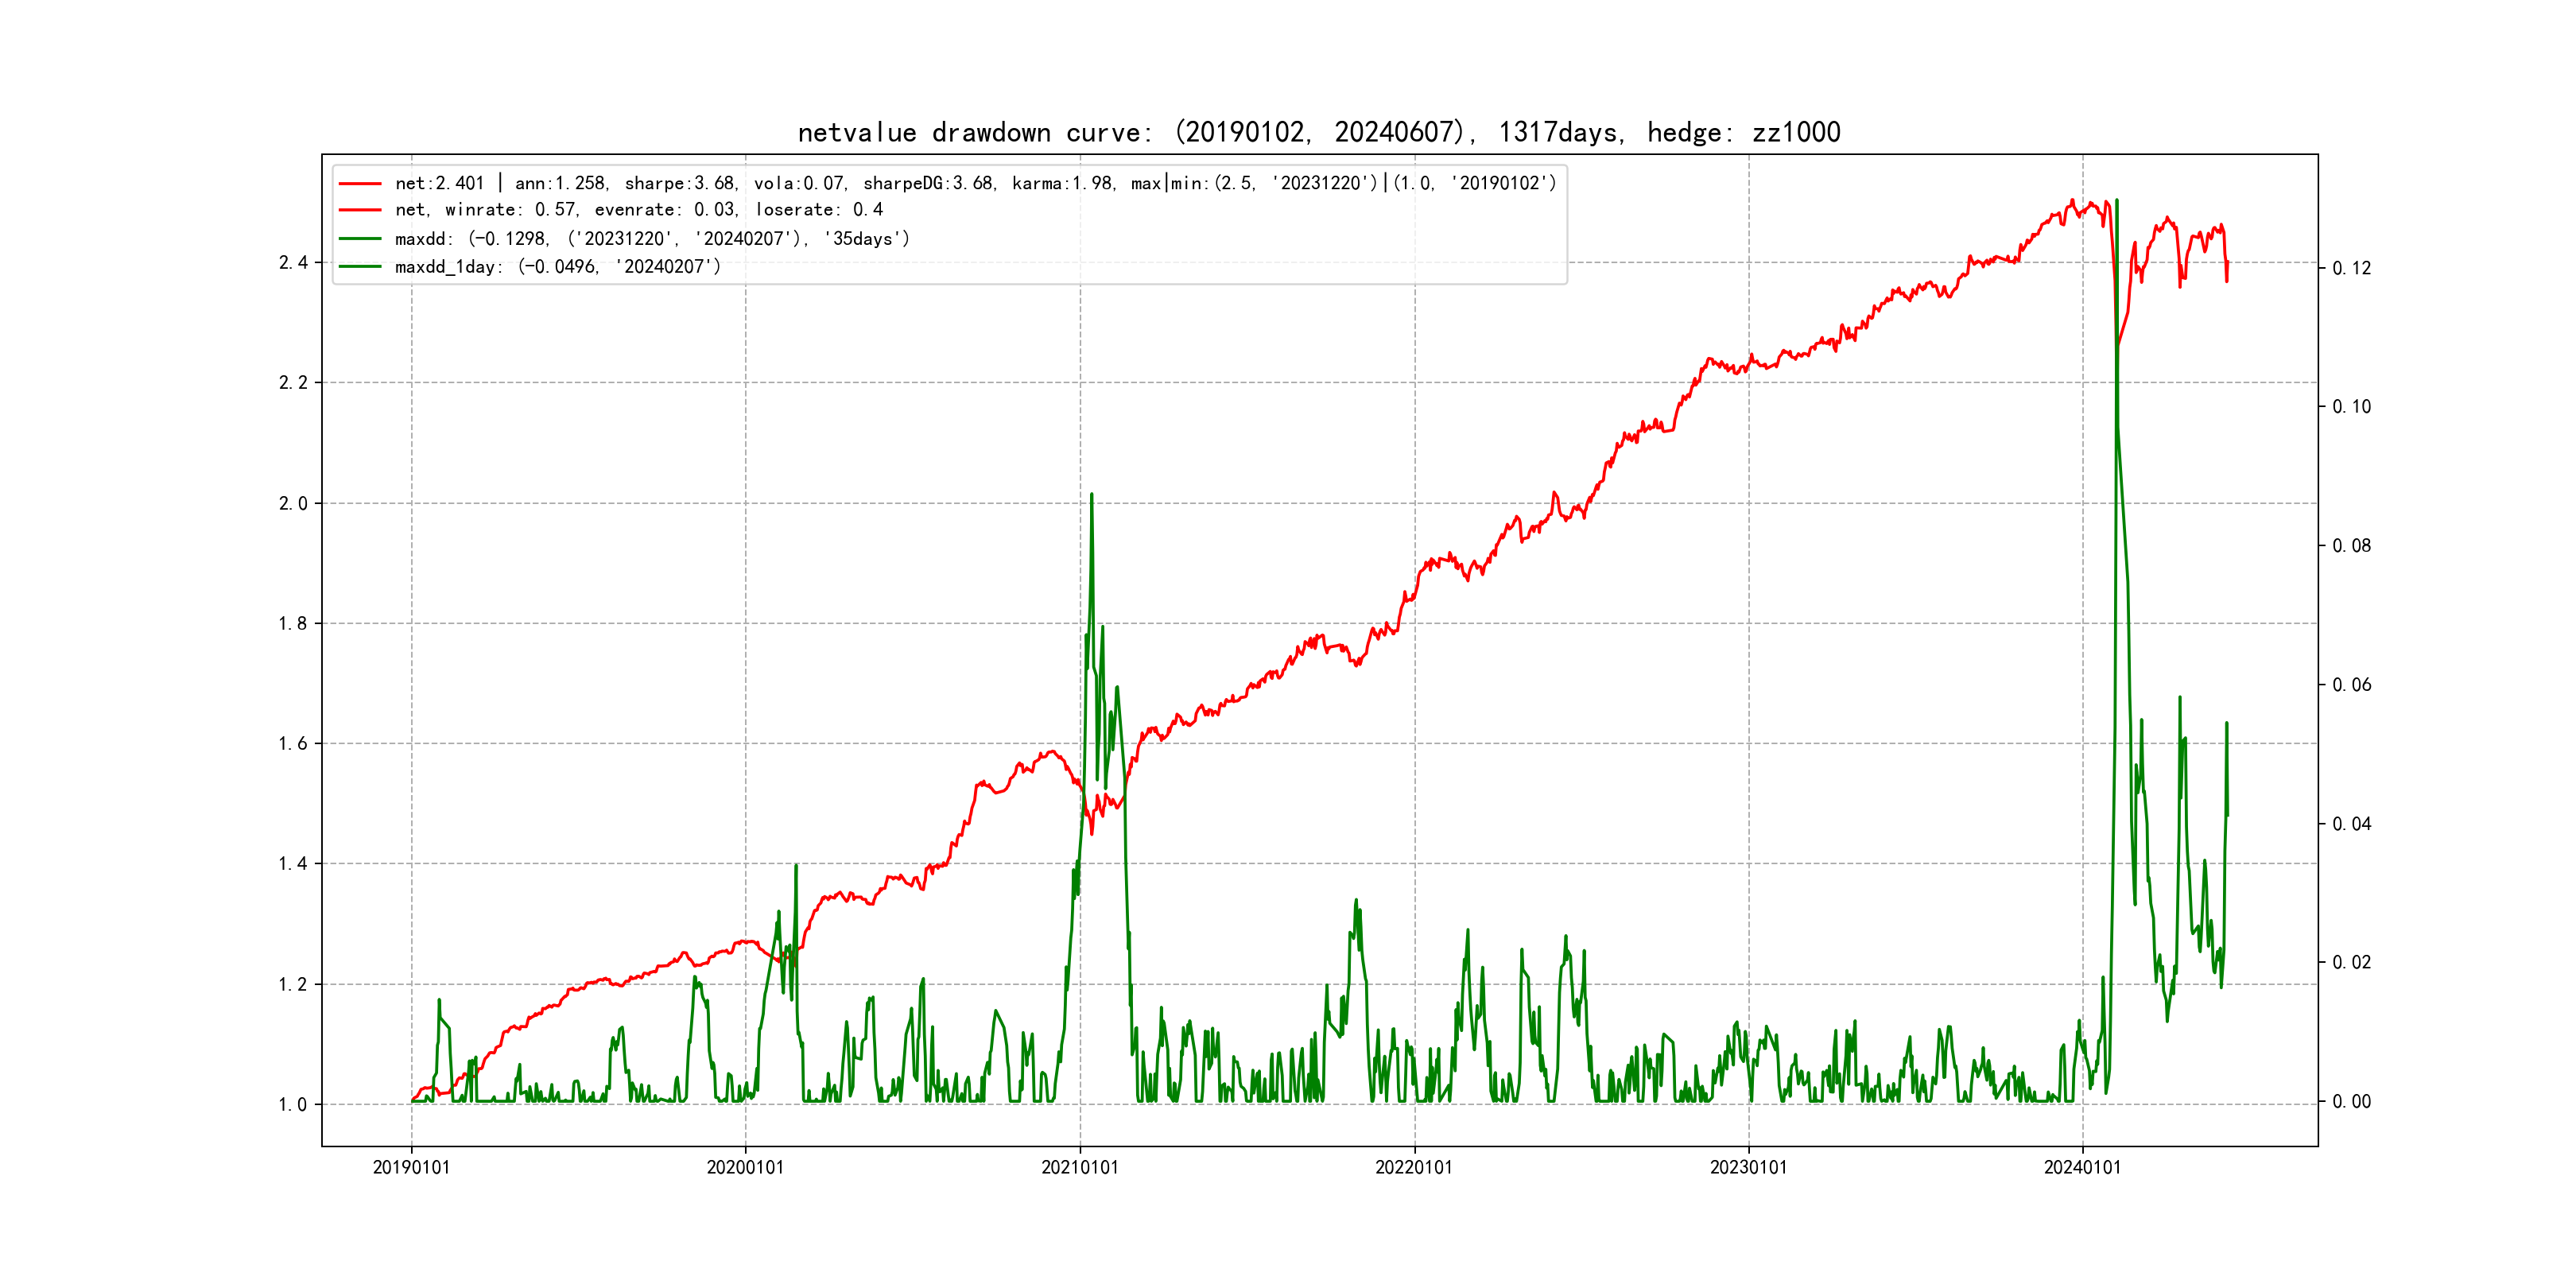Click the 20230101 x-axis tick label

[x=1748, y=1168]
